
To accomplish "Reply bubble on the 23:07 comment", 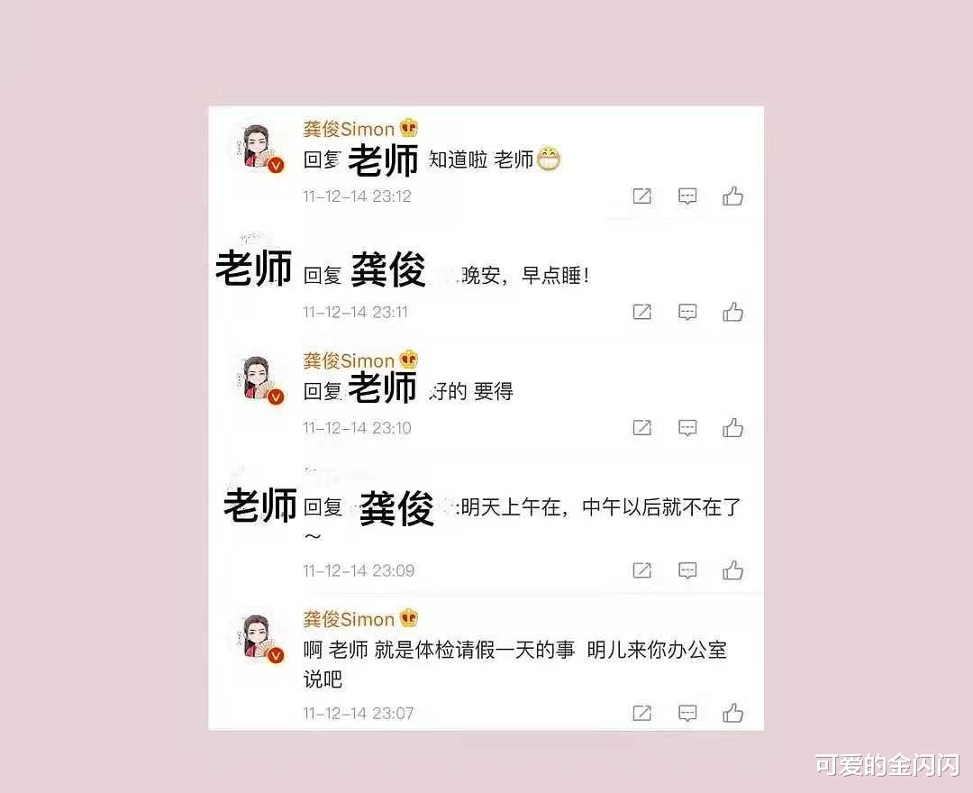I will click(x=687, y=713).
